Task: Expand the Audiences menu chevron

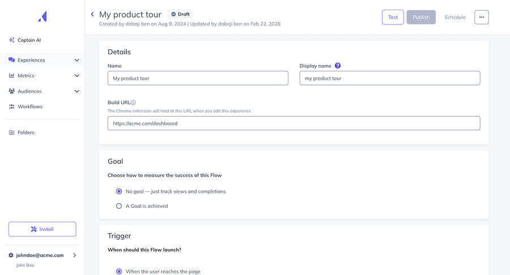Action: point(76,91)
